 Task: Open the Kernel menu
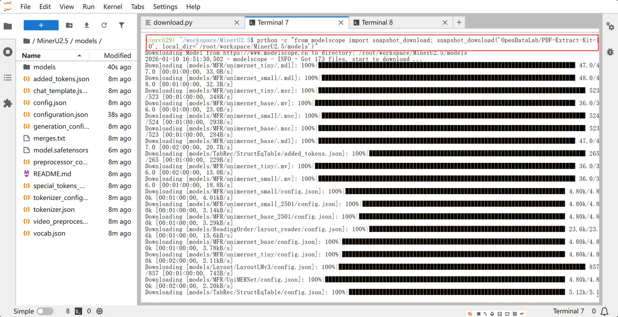pos(113,7)
